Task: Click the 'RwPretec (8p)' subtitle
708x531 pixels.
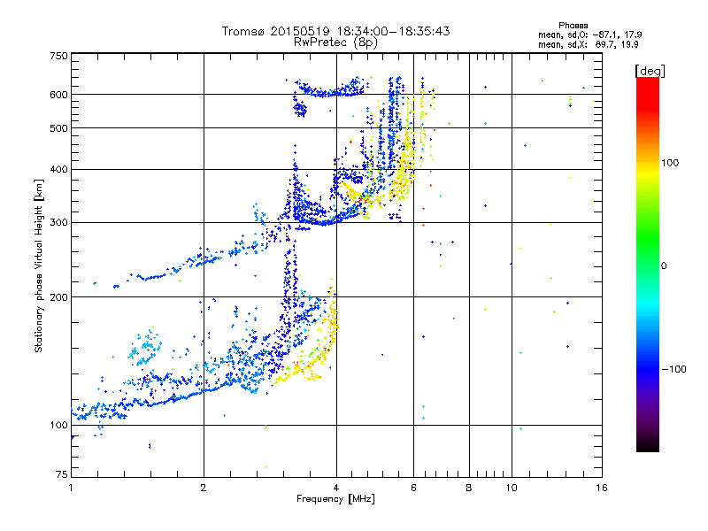Action: click(x=335, y=42)
